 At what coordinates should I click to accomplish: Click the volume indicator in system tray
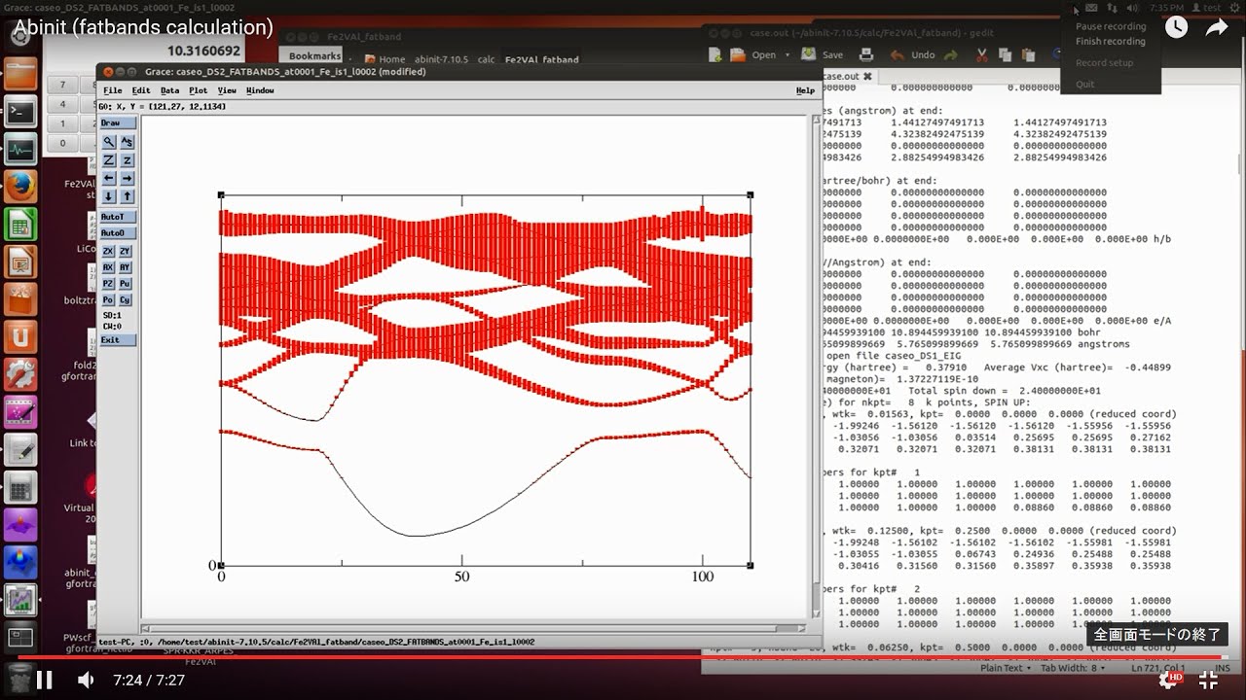coord(1131,8)
